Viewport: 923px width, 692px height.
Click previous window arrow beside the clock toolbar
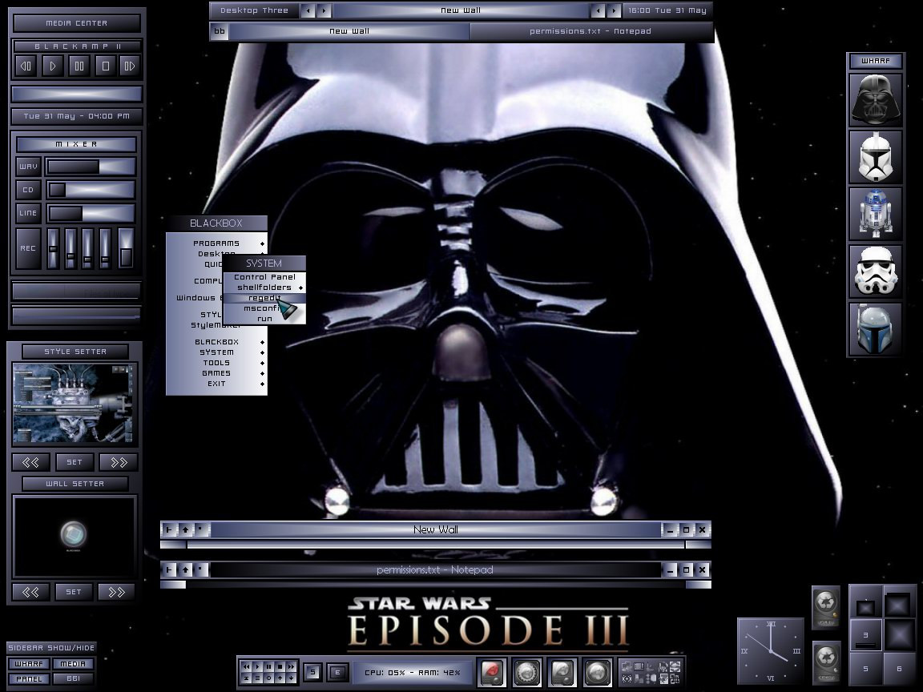point(598,10)
